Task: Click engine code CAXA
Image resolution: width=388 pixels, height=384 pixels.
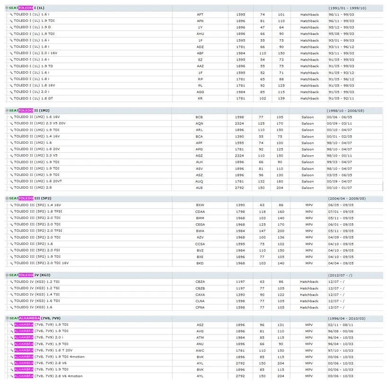Action: click(200, 295)
